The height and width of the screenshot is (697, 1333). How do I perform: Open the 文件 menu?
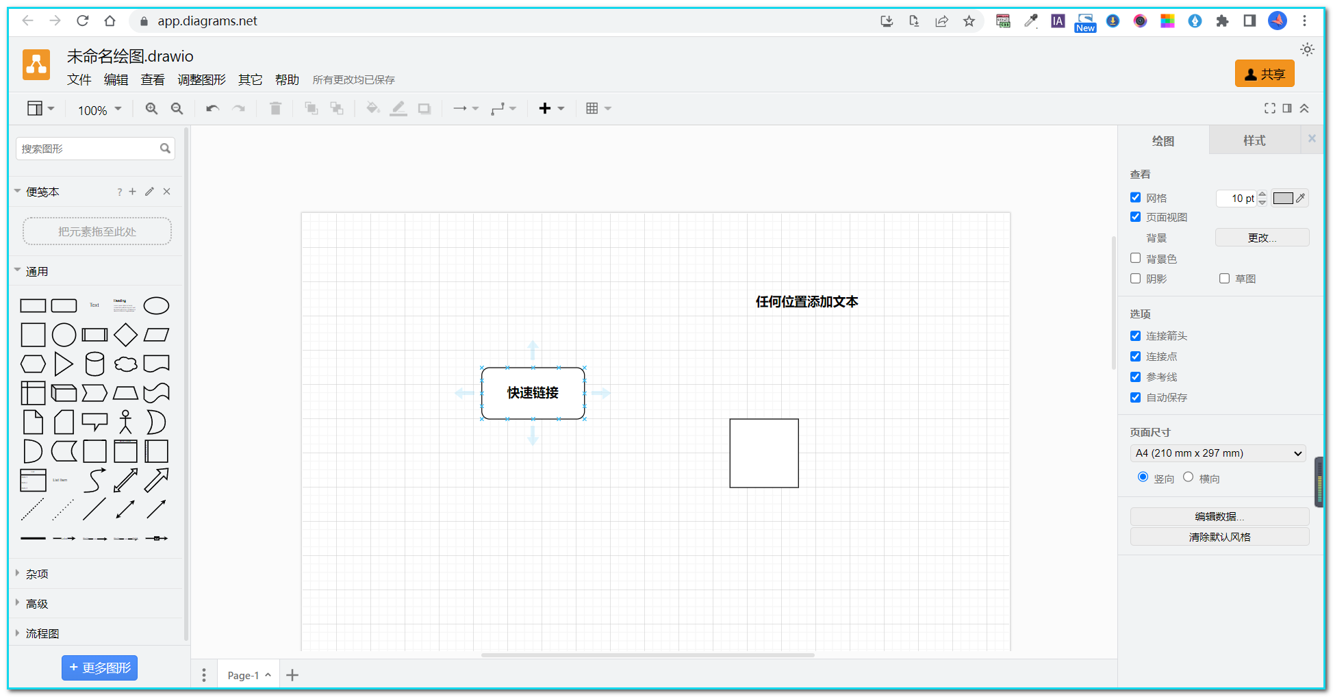[x=79, y=79]
